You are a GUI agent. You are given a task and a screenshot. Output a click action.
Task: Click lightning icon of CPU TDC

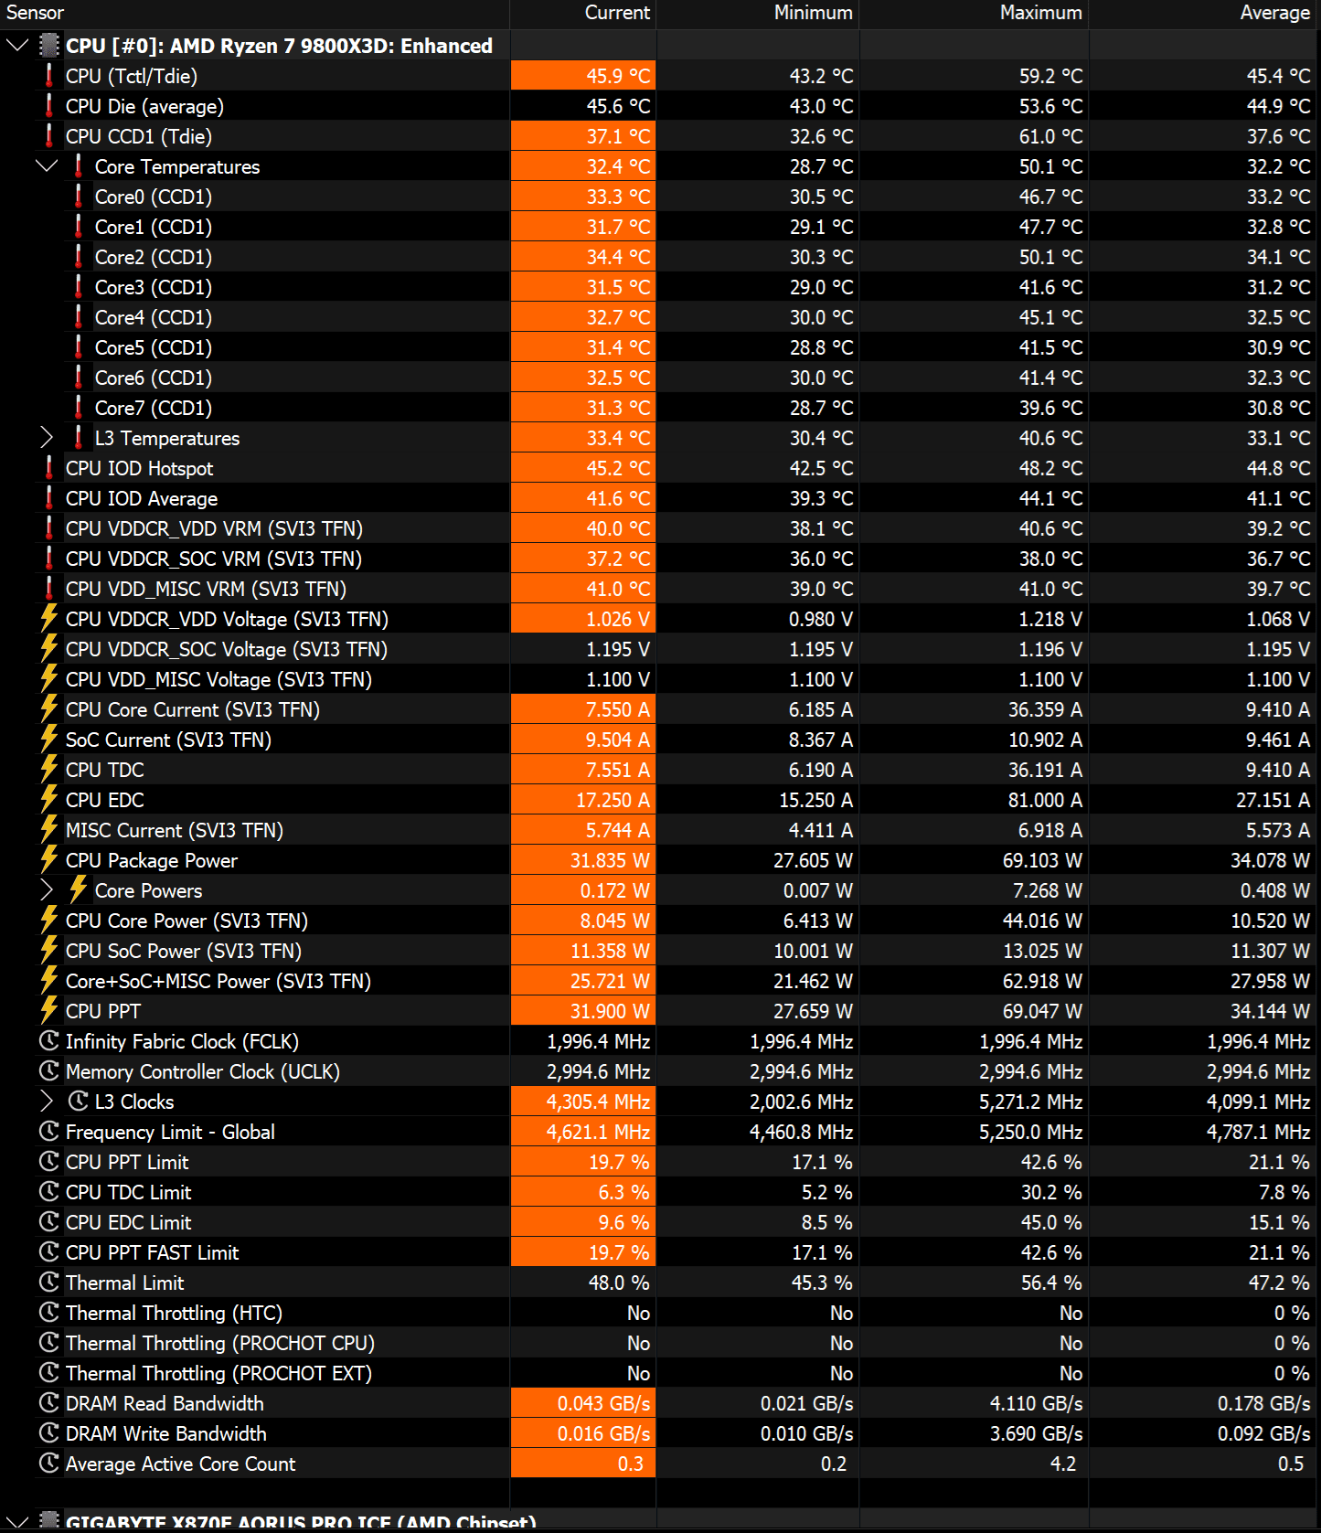coord(49,770)
